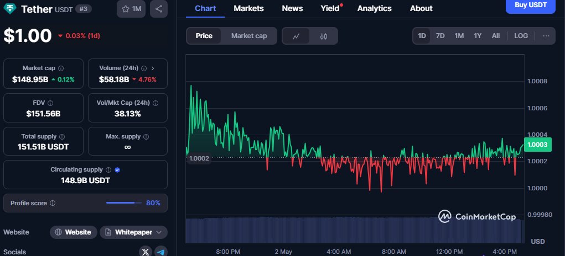The height and width of the screenshot is (256, 565).
Task: Toggle LOG scale on chart
Action: (x=521, y=36)
